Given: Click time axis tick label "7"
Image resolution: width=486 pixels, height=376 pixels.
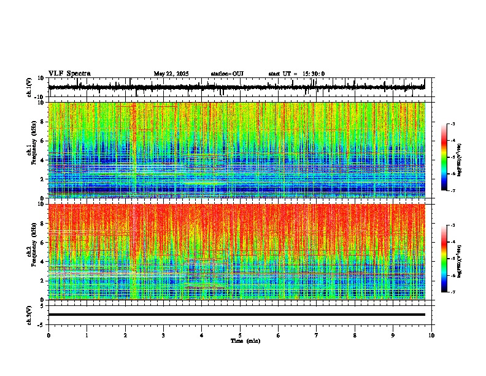Looking at the screenshot, I should point(317,335).
